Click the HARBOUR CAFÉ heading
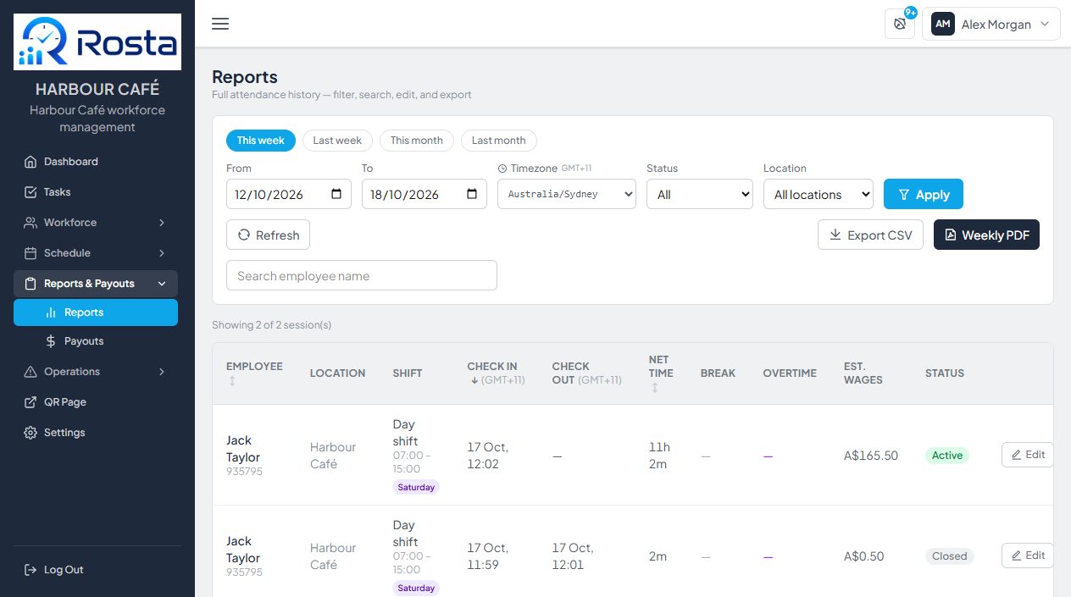The image size is (1071, 597). (97, 89)
